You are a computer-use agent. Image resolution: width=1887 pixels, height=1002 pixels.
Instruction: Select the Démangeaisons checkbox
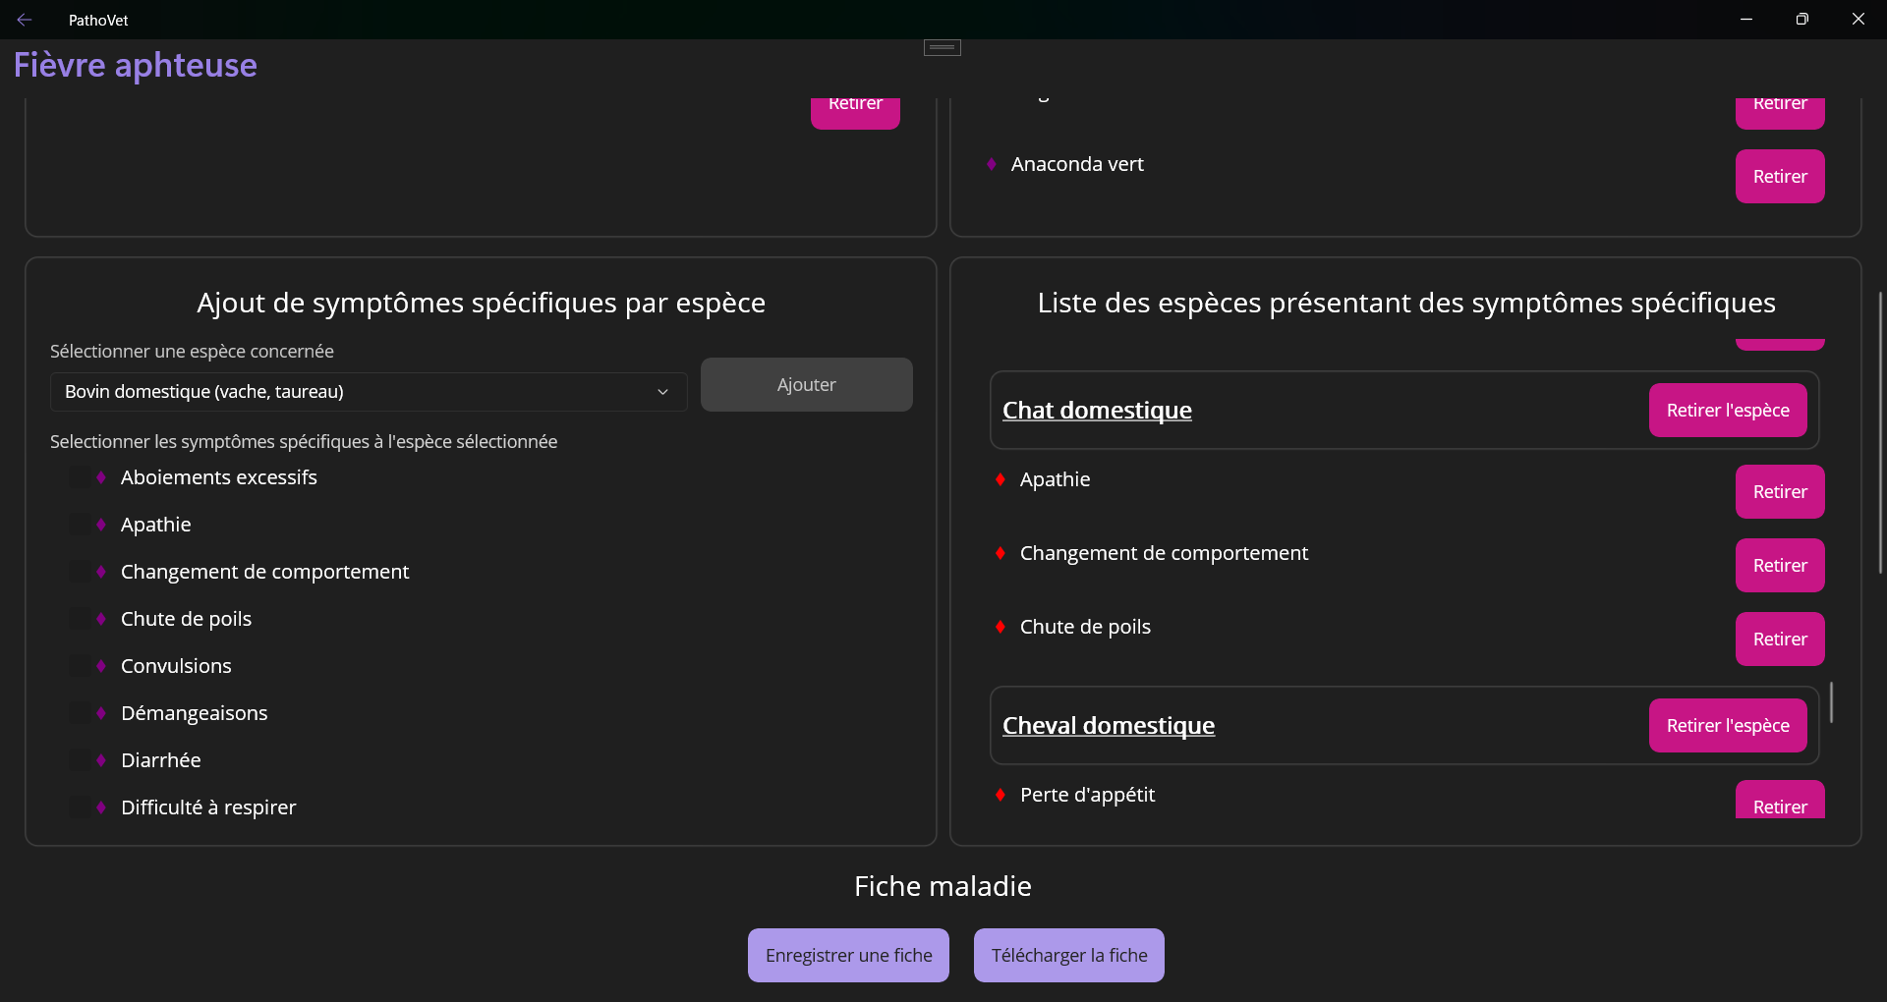pyautogui.click(x=79, y=713)
